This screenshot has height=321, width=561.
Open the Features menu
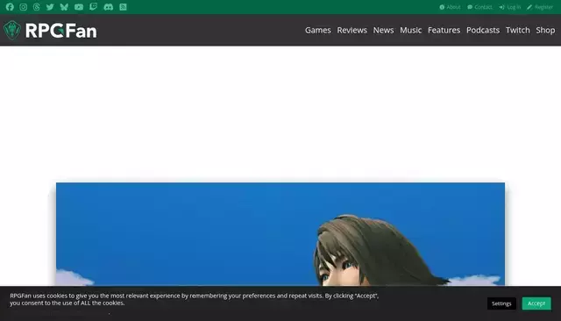pos(444,30)
